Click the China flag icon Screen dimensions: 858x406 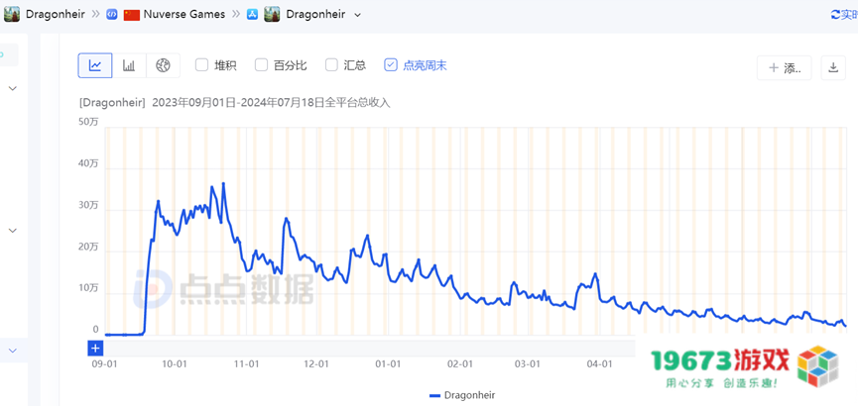coord(131,15)
